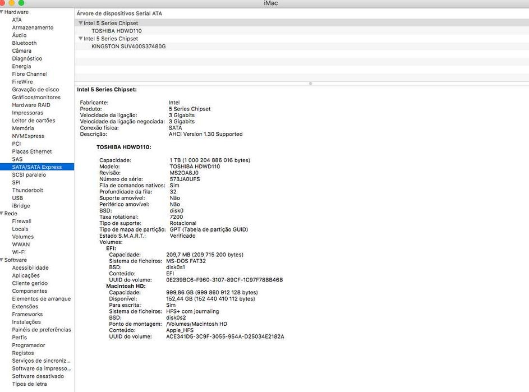
Task: Select Perfis under Software
Action: click(x=19, y=338)
